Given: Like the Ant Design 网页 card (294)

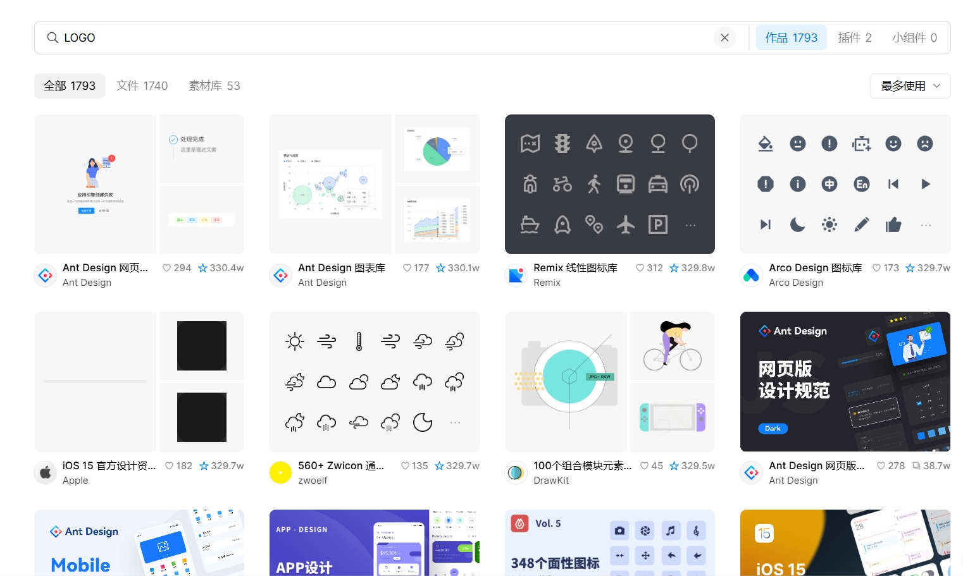Looking at the screenshot, I should [167, 268].
